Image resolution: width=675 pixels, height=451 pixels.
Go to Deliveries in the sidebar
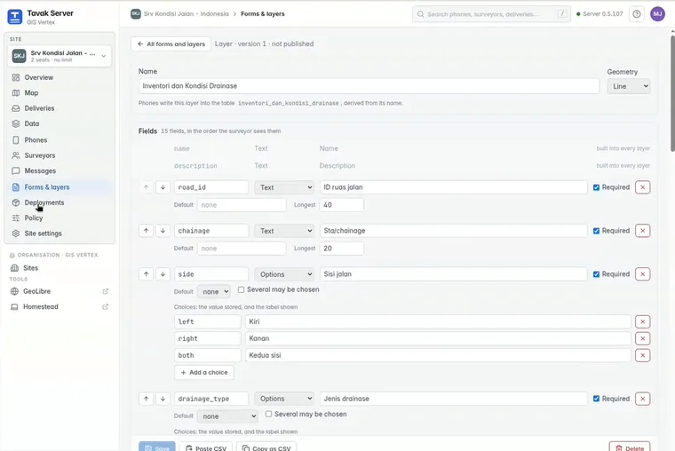[x=60, y=108]
